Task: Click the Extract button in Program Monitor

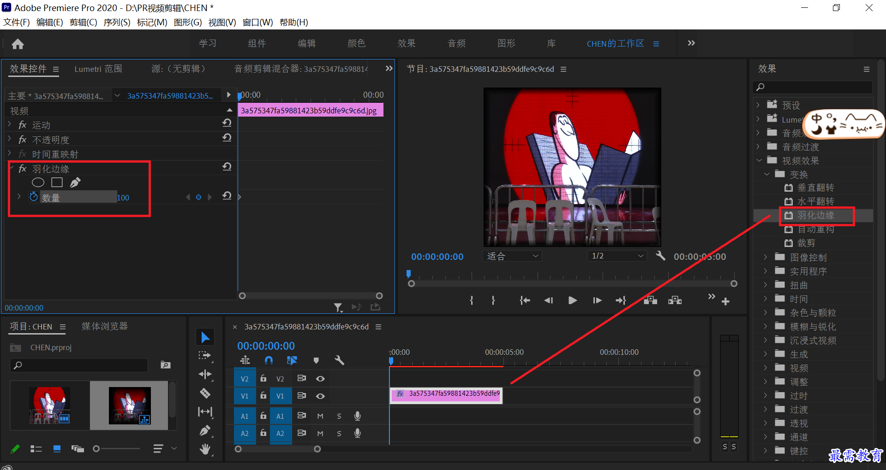Action: (x=675, y=300)
